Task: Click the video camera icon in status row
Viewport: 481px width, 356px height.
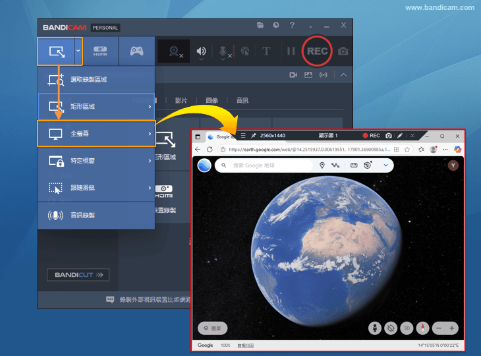Action: coord(293,75)
